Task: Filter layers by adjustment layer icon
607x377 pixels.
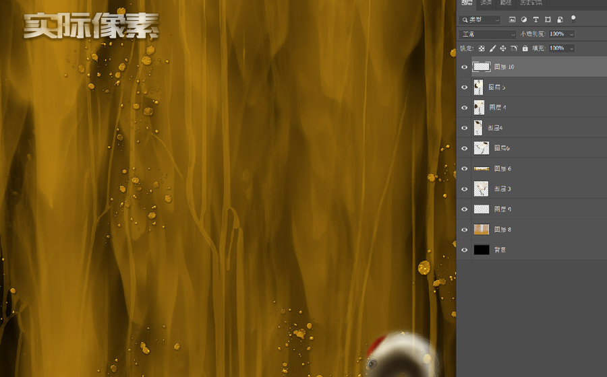Action: pyautogui.click(x=524, y=20)
